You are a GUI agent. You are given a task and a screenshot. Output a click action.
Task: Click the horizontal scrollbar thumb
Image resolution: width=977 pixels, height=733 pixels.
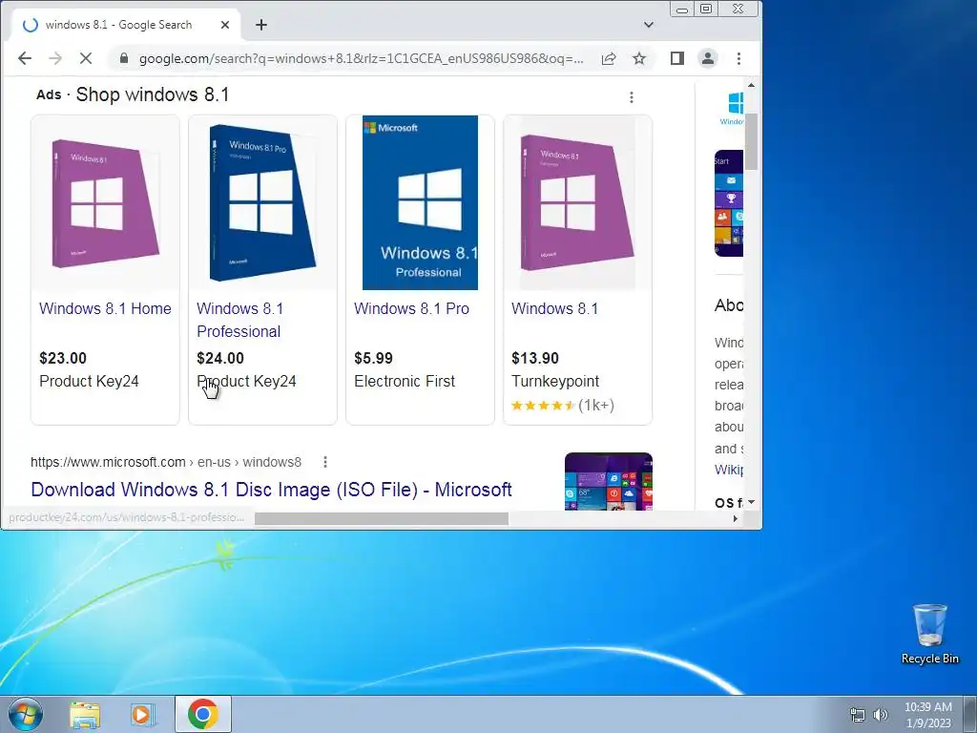[x=382, y=518]
